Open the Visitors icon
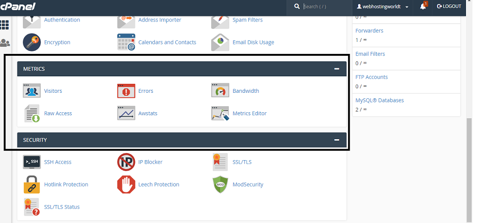483x223 pixels. (x=32, y=91)
